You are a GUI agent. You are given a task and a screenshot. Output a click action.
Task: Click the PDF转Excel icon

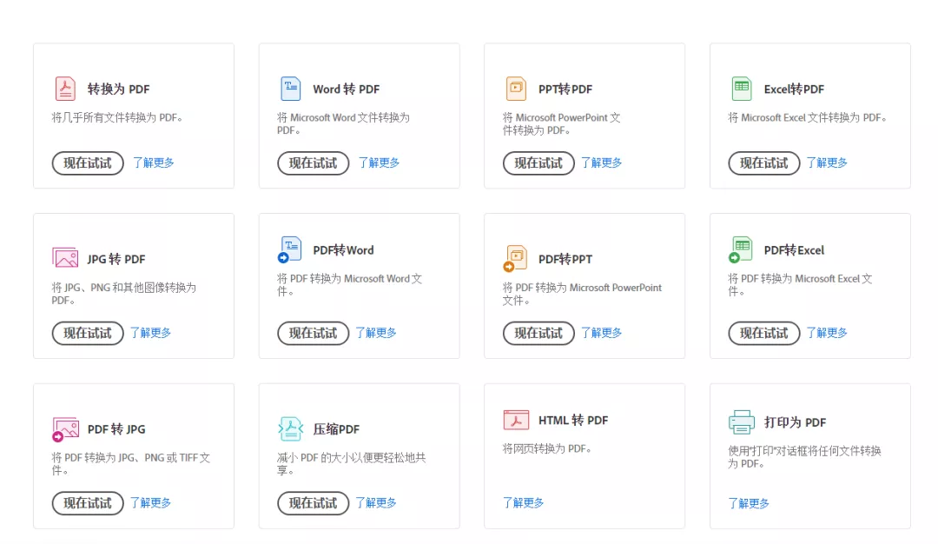coord(740,249)
